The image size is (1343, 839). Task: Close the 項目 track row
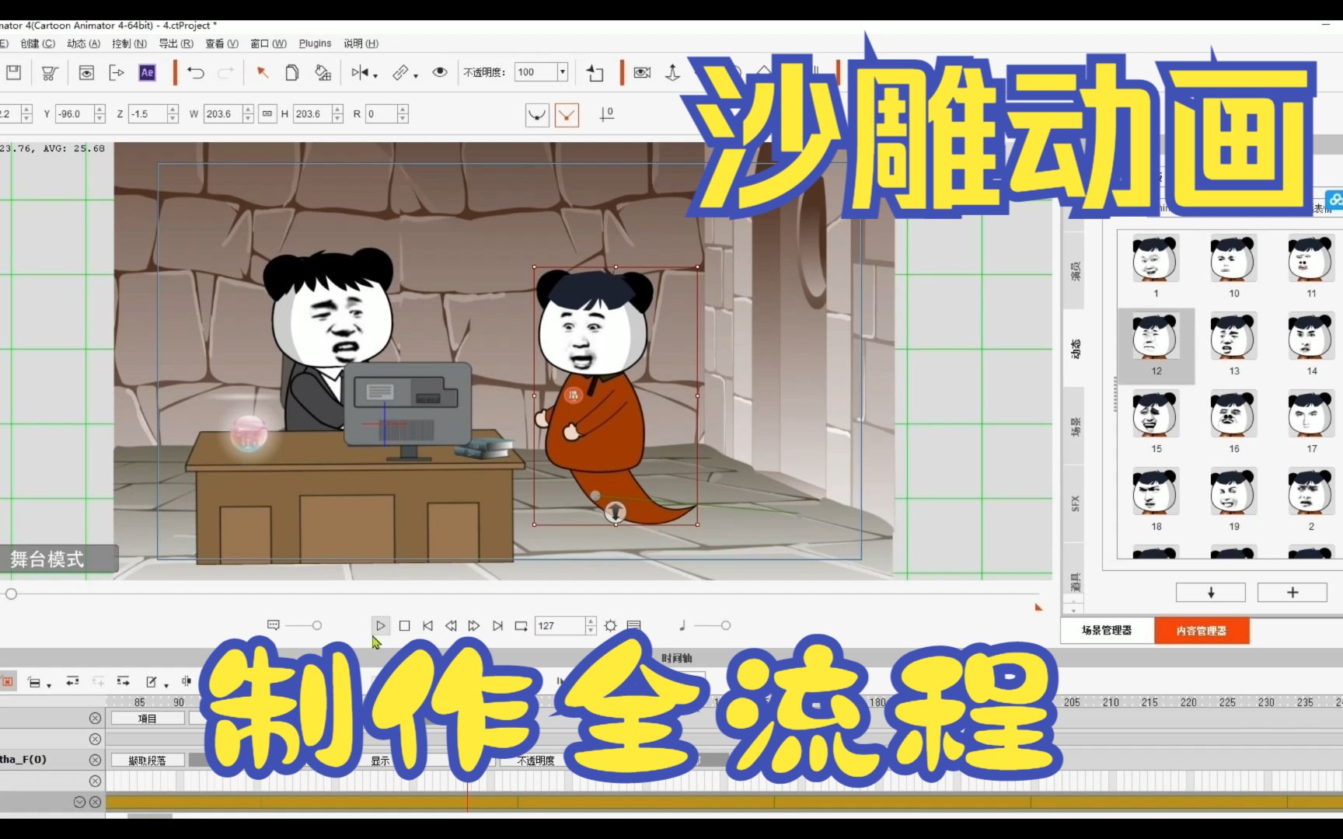tap(95, 719)
